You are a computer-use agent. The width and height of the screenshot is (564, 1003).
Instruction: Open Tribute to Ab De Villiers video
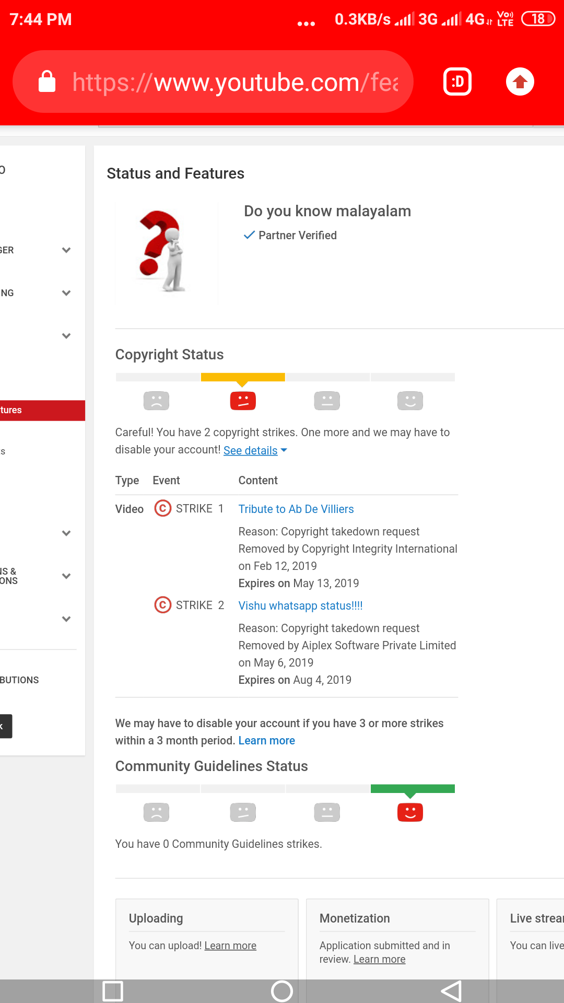[x=296, y=509]
